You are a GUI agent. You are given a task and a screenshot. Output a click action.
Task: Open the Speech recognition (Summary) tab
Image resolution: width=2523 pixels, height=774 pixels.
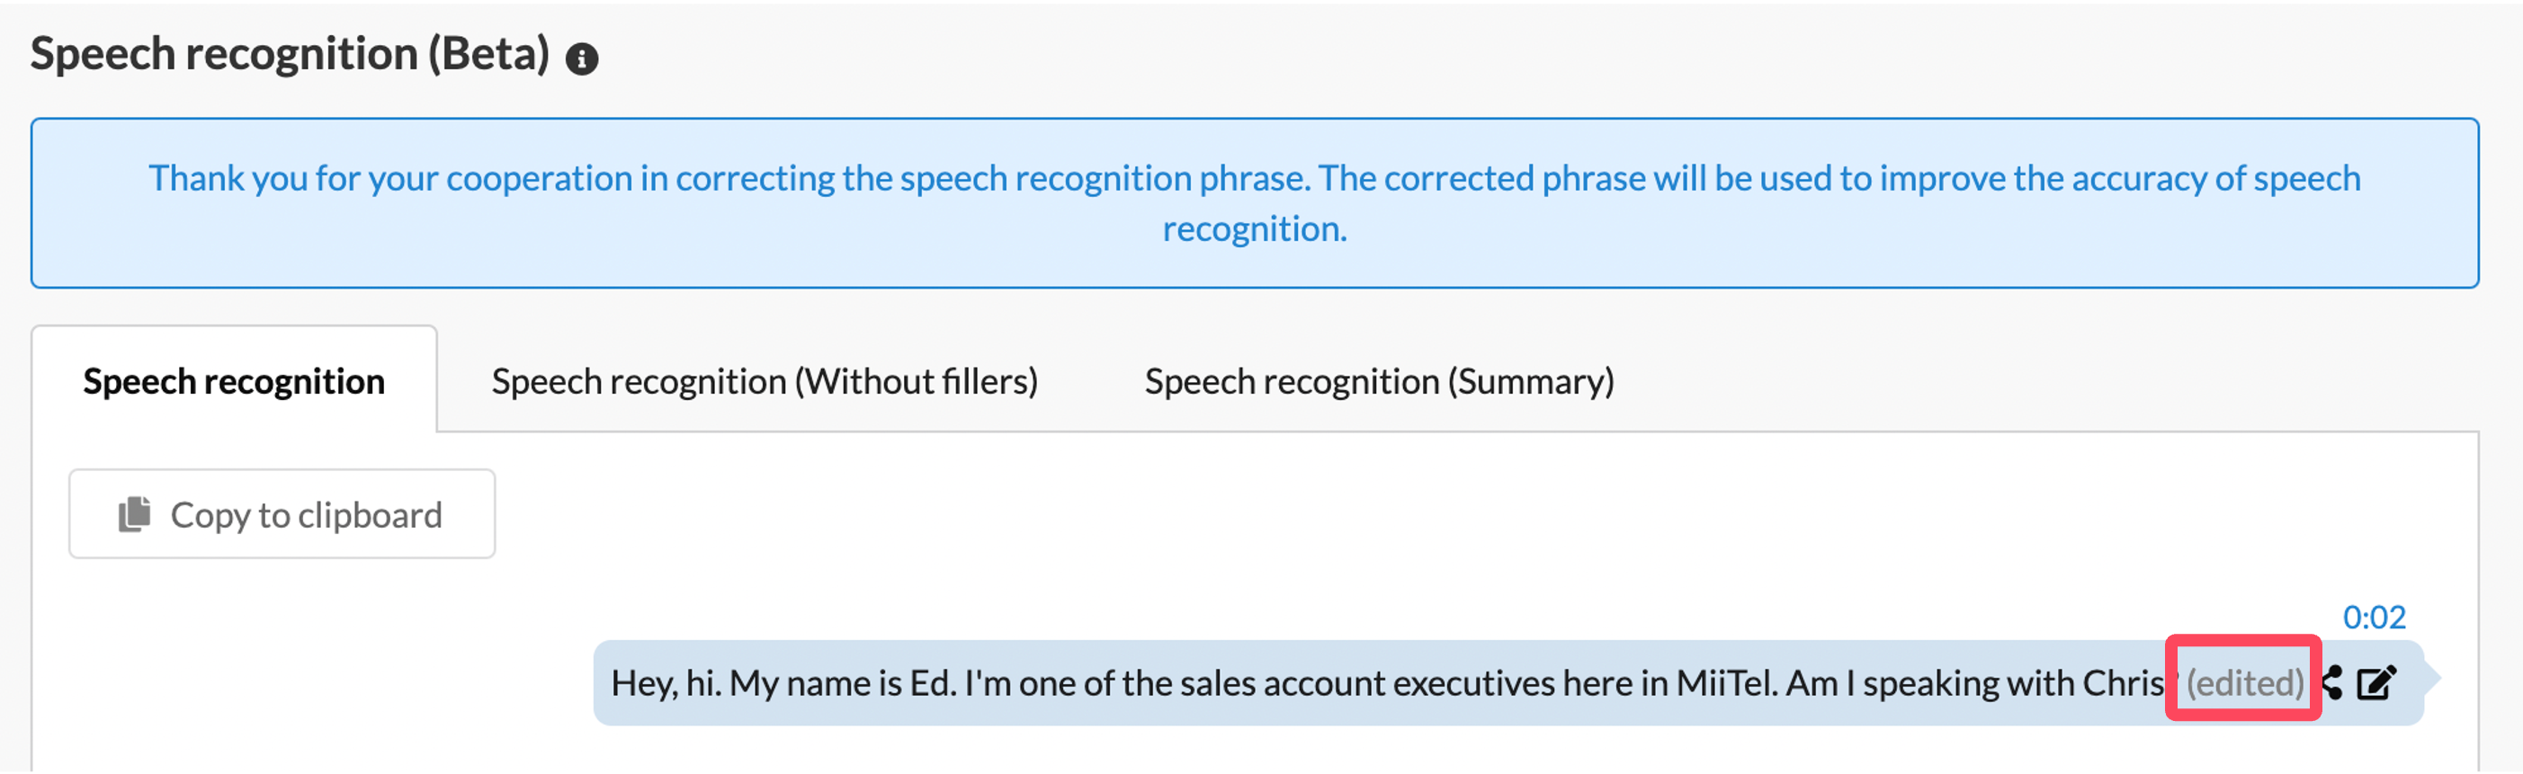click(x=1379, y=382)
